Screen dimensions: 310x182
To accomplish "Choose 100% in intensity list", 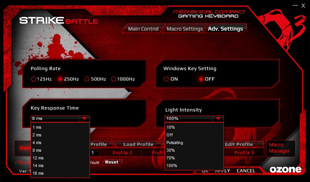I will pyautogui.click(x=194, y=166).
